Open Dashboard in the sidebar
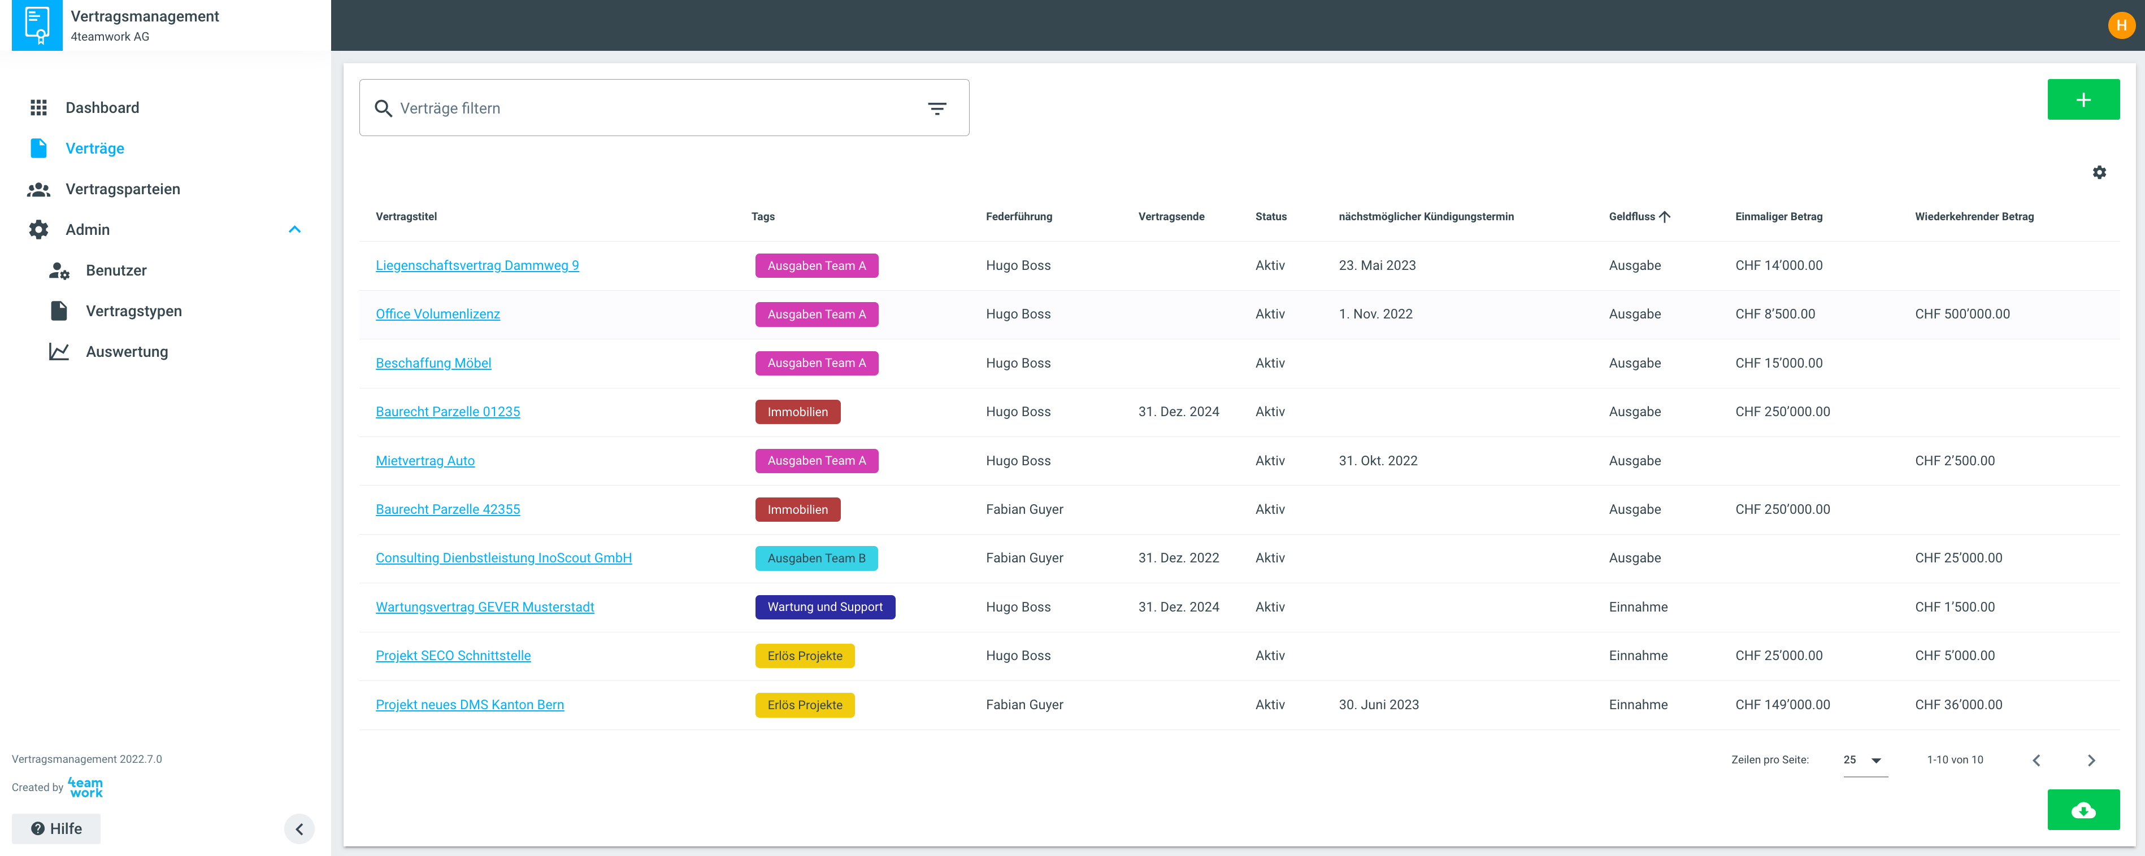Screen dimensions: 2145x856 pos(102,107)
